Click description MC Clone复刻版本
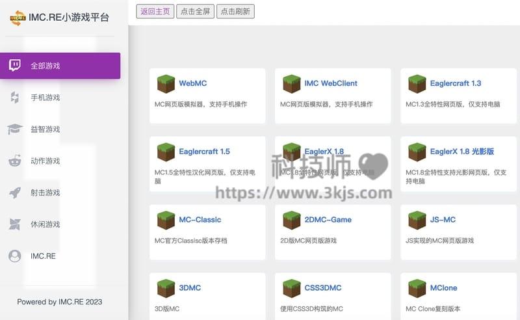 433,309
